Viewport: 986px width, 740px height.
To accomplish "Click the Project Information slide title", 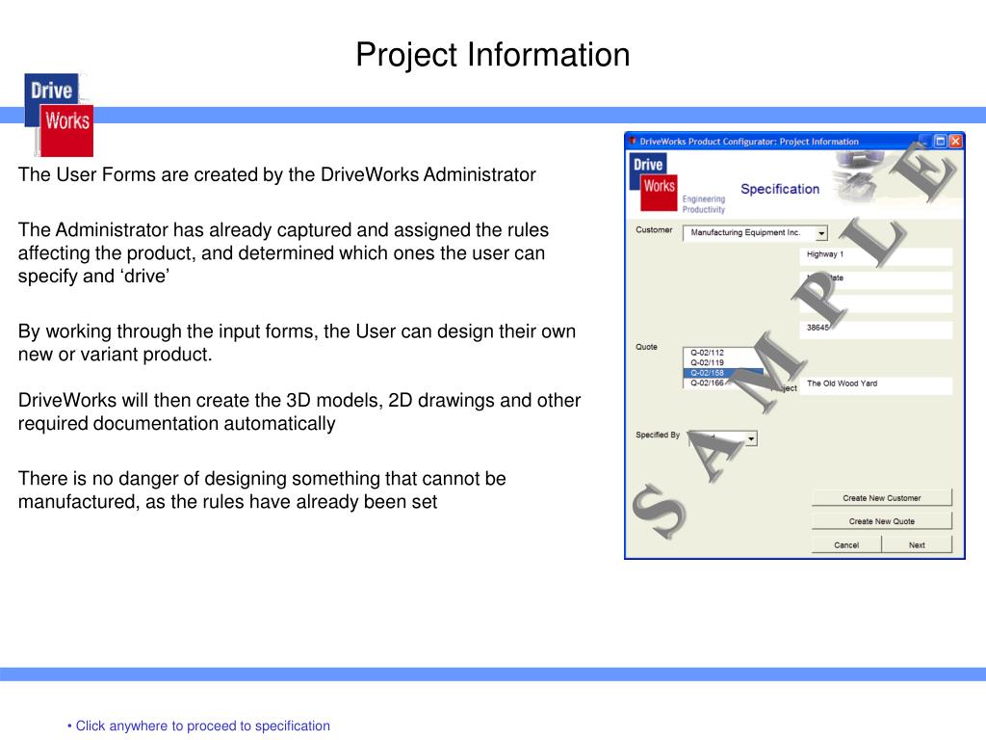I will point(492,55).
